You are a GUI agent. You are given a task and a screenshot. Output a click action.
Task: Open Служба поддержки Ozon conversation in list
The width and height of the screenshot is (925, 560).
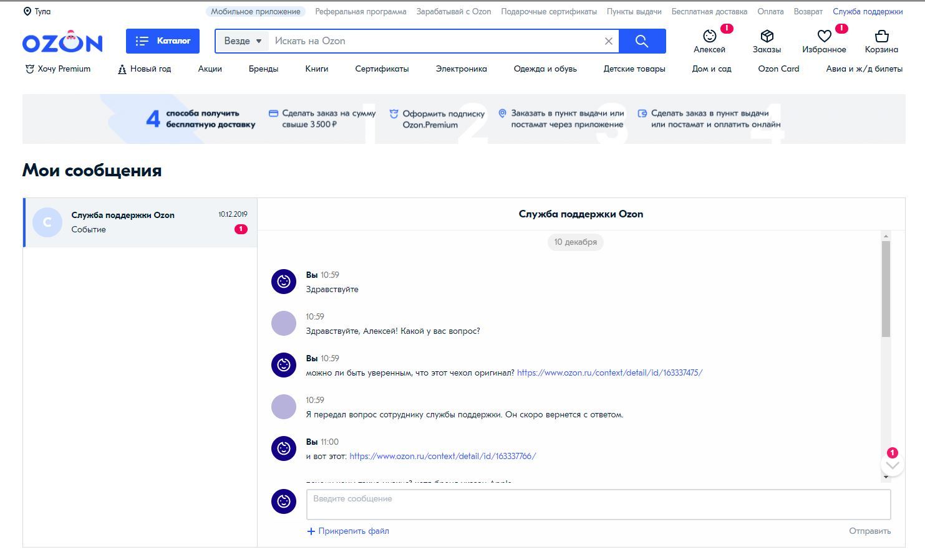pos(140,222)
